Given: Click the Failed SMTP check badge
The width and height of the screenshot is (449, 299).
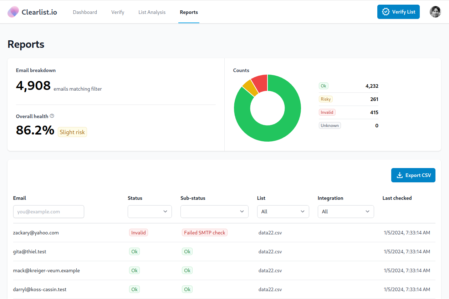Looking at the screenshot, I should tap(204, 233).
